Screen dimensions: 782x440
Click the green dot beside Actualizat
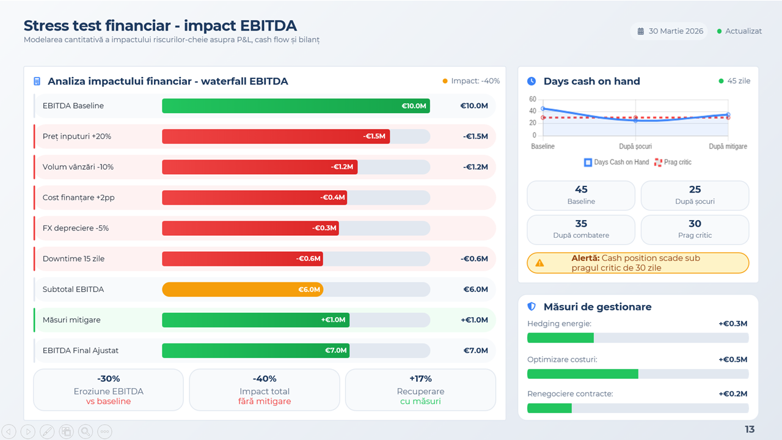pyautogui.click(x=719, y=31)
